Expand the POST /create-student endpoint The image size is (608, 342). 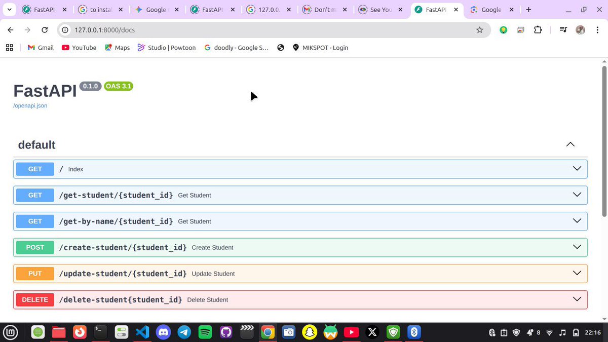click(x=300, y=247)
